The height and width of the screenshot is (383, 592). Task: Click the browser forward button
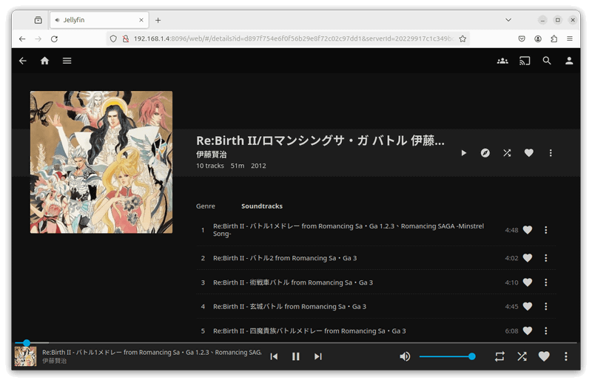click(x=38, y=39)
